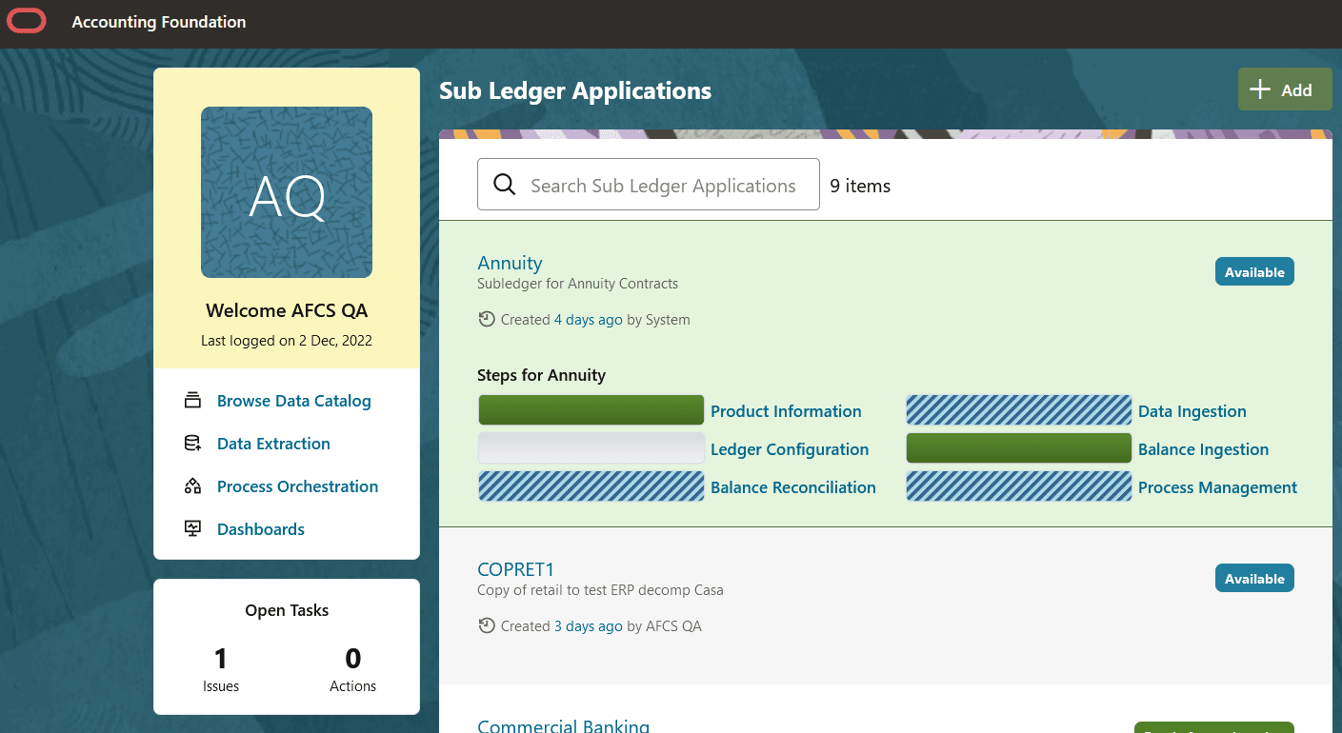The width and height of the screenshot is (1342, 733).
Task: Open Product Information step for Annuity
Action: [786, 410]
